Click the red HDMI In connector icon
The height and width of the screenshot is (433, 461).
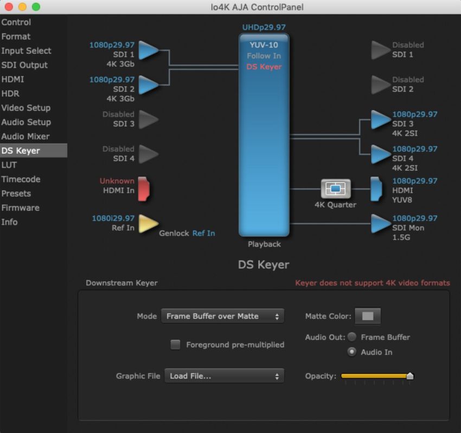click(144, 189)
